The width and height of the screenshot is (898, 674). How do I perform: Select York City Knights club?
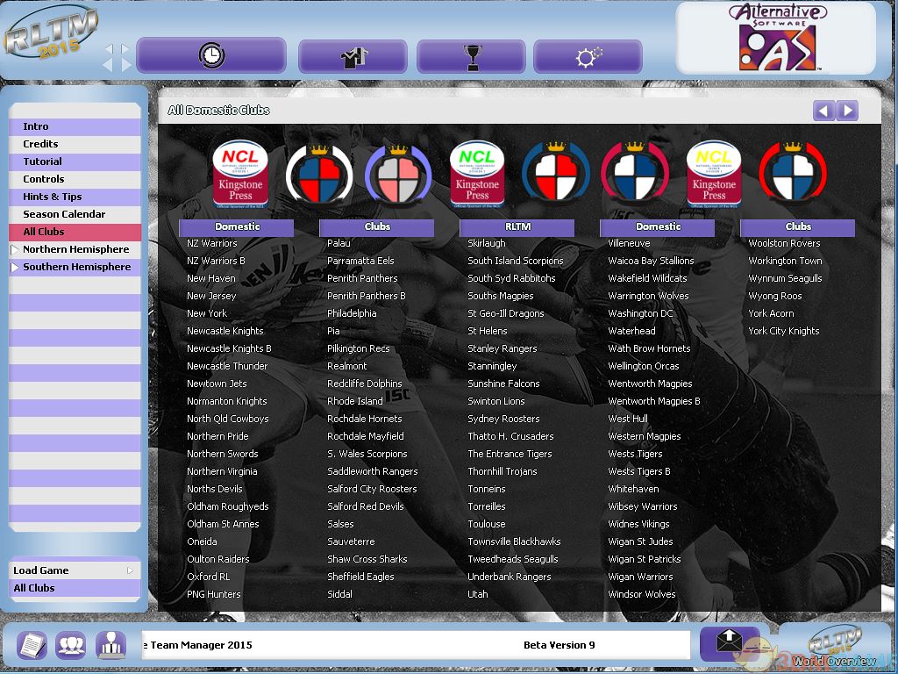(x=783, y=331)
